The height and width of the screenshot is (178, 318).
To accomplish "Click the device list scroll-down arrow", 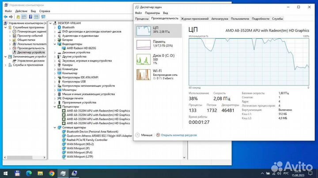I will (x=184, y=157).
